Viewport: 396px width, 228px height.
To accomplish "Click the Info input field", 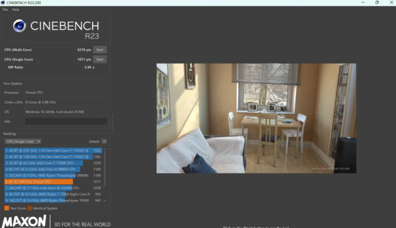I will (66, 122).
